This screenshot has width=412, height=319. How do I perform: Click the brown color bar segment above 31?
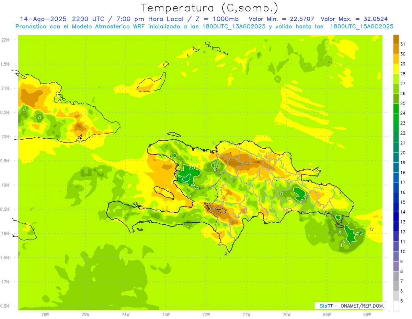396,39
